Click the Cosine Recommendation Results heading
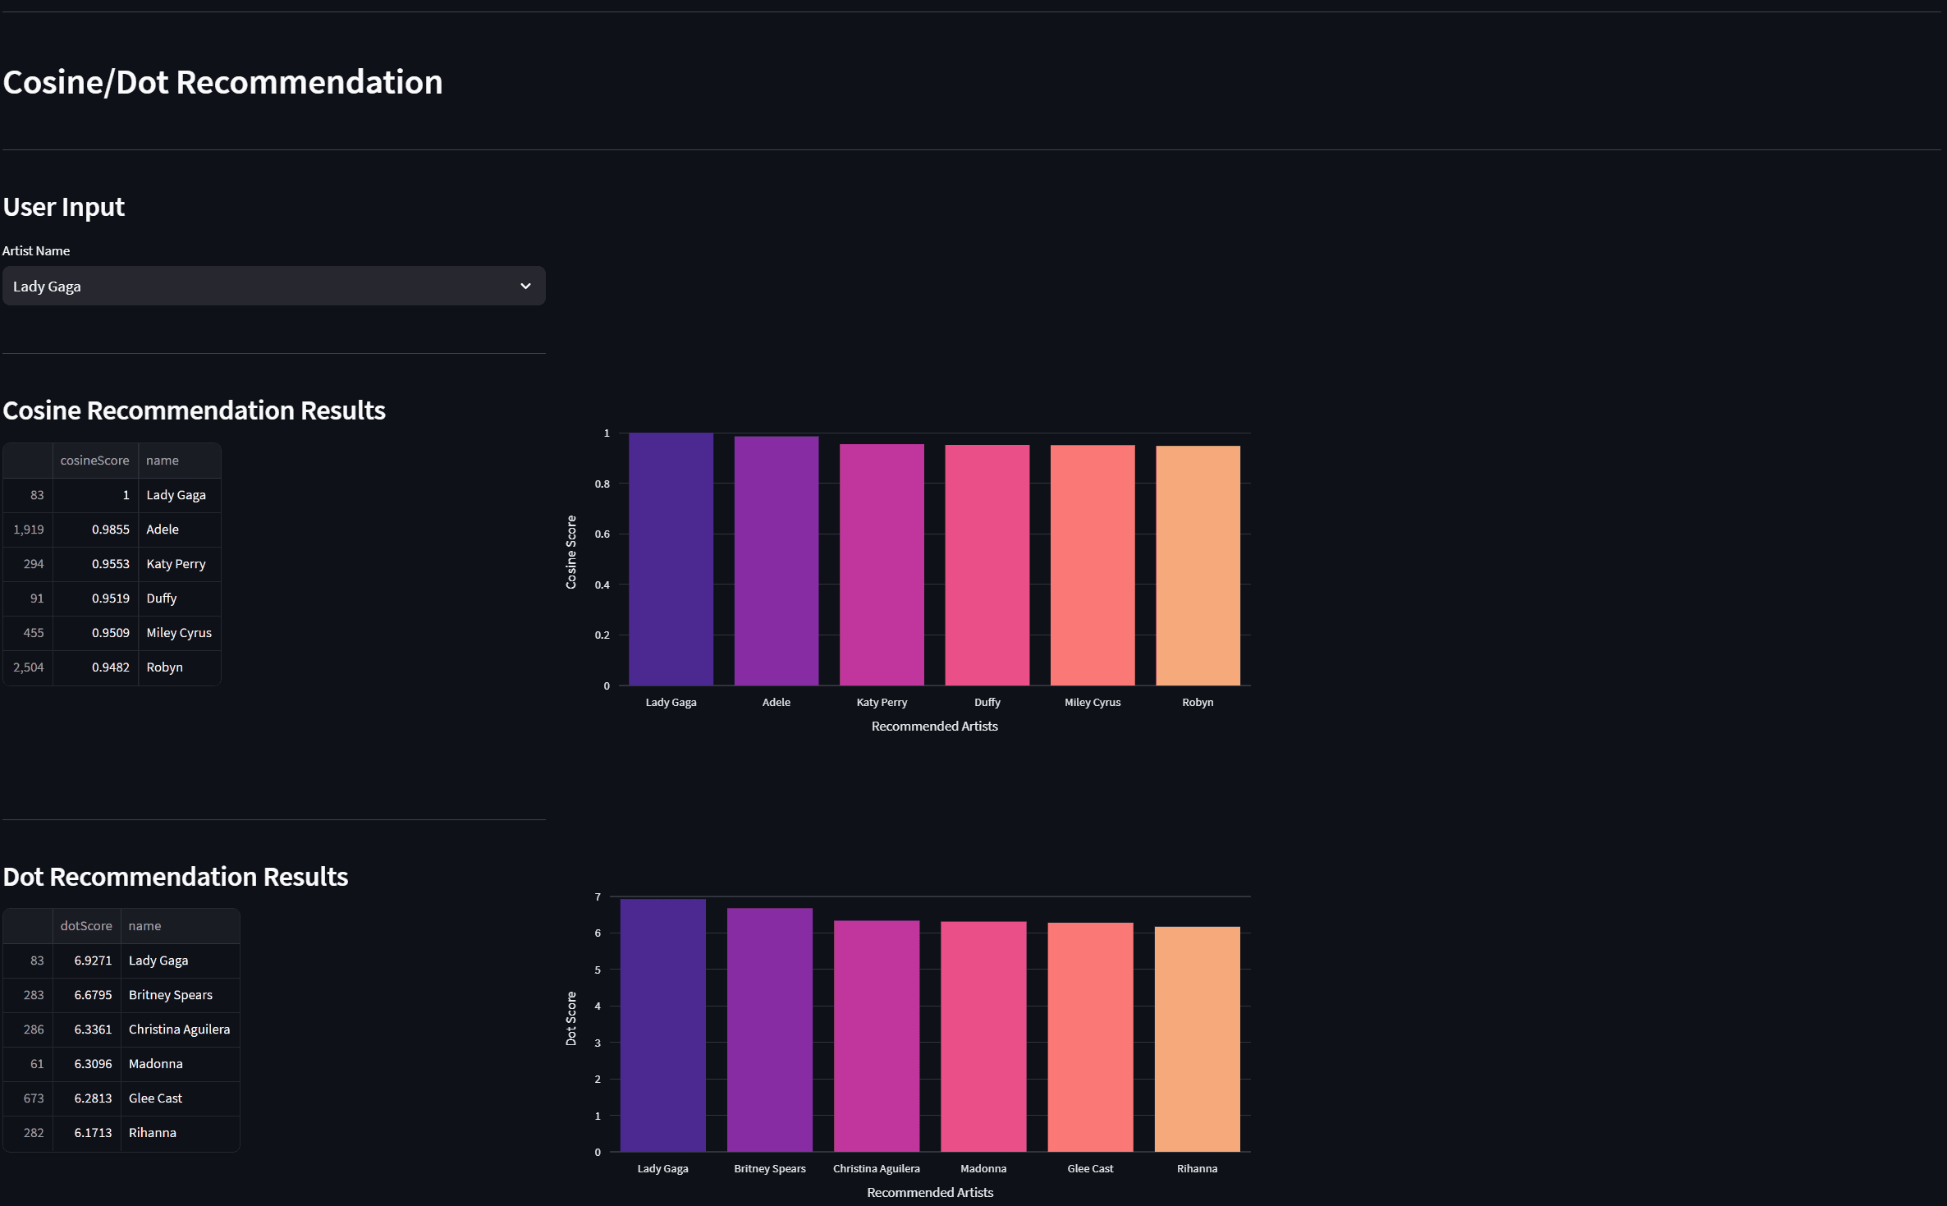The height and width of the screenshot is (1206, 1947). pyautogui.click(x=194, y=410)
